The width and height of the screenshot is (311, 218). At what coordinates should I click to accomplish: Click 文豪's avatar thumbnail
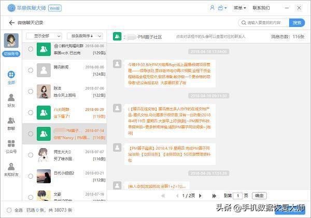click(x=44, y=196)
